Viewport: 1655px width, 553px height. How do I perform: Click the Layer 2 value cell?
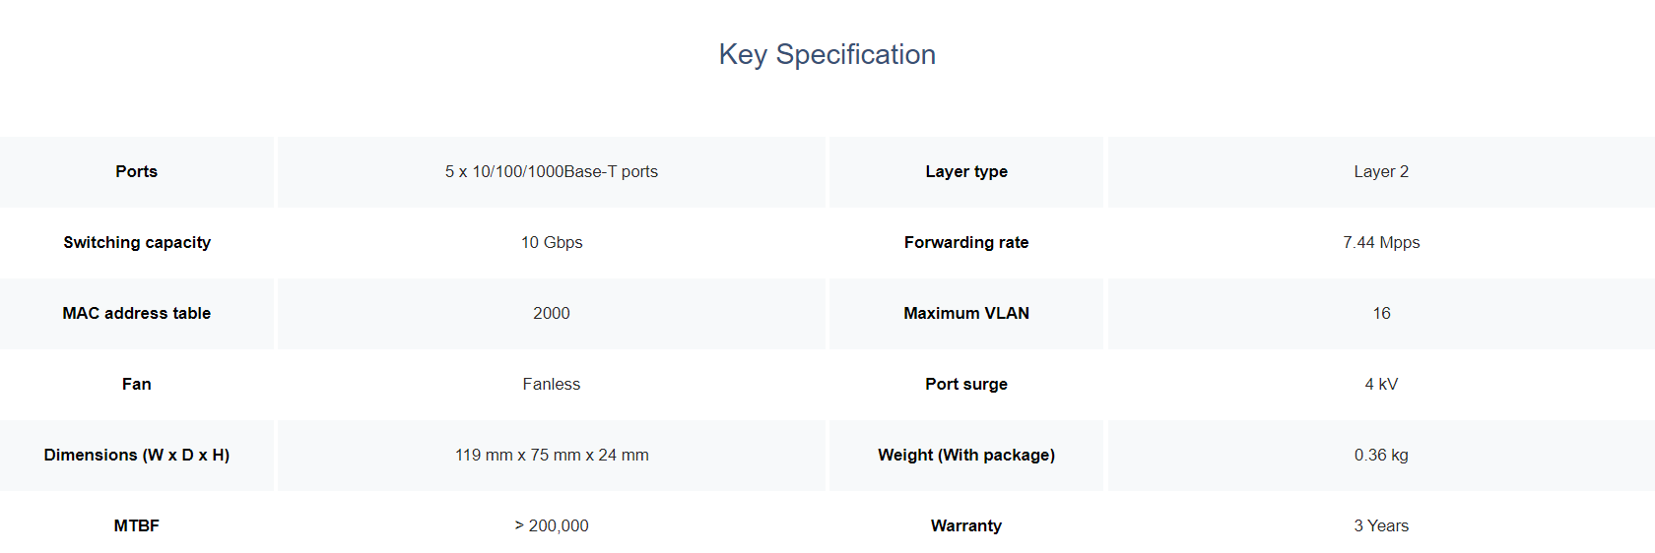[1381, 171]
